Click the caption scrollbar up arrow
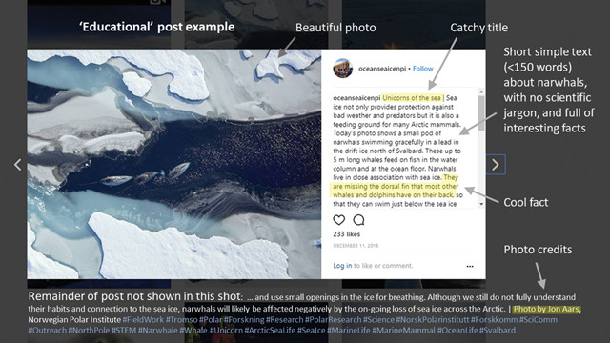 click(x=481, y=92)
